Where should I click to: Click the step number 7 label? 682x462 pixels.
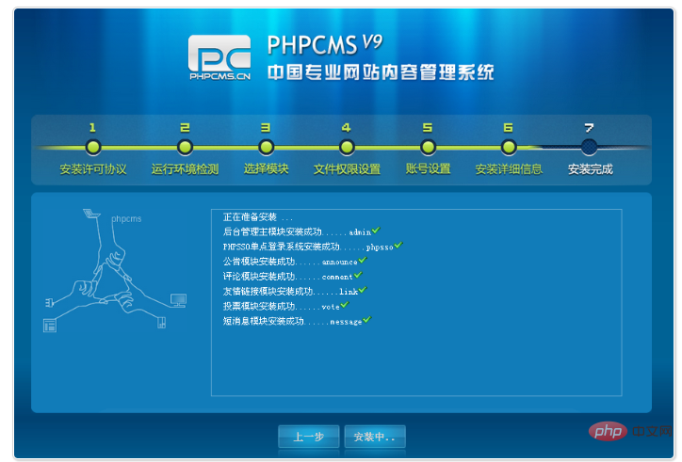pyautogui.click(x=589, y=127)
